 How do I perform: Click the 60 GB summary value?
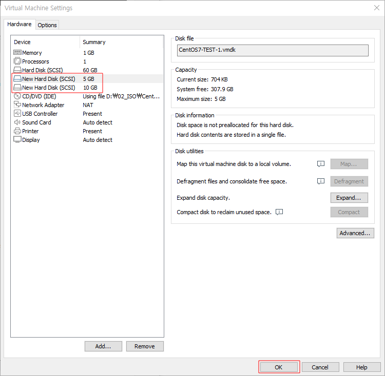pyautogui.click(x=90, y=70)
